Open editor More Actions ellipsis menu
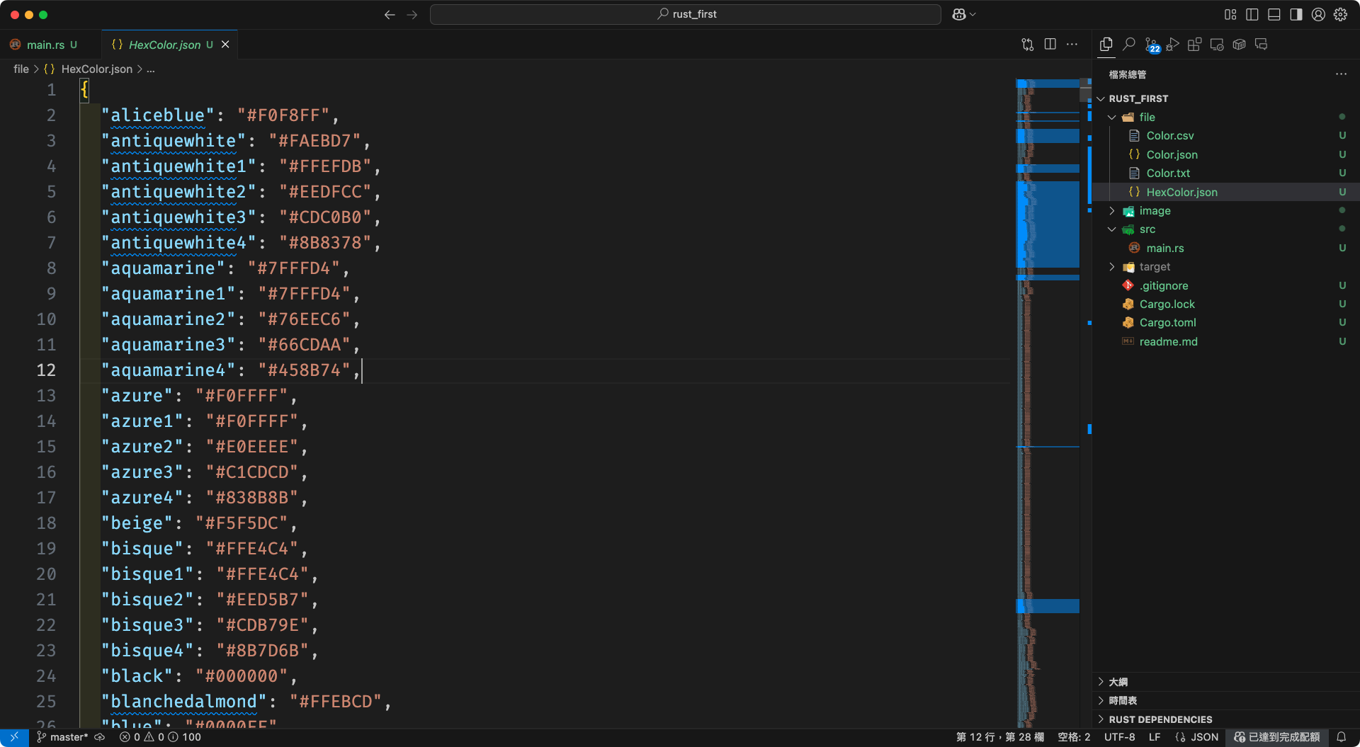 pos(1072,45)
